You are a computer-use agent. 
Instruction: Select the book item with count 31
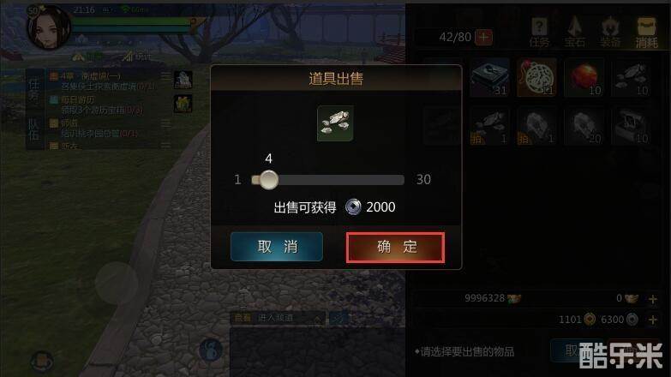click(489, 77)
